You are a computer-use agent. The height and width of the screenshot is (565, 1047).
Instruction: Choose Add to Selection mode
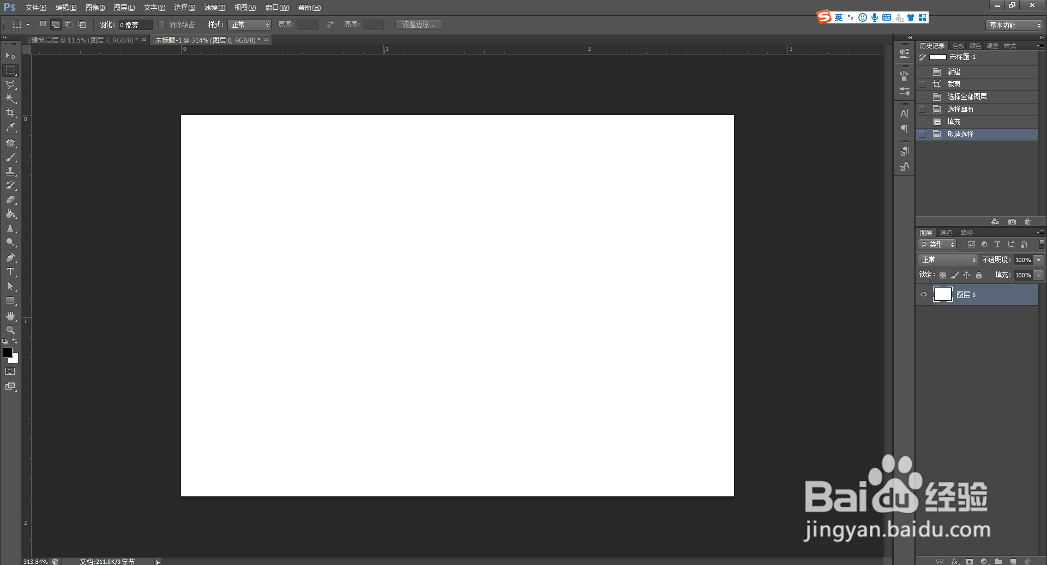[56, 24]
